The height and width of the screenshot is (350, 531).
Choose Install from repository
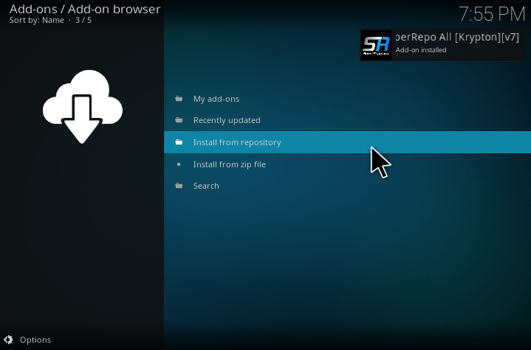click(237, 142)
